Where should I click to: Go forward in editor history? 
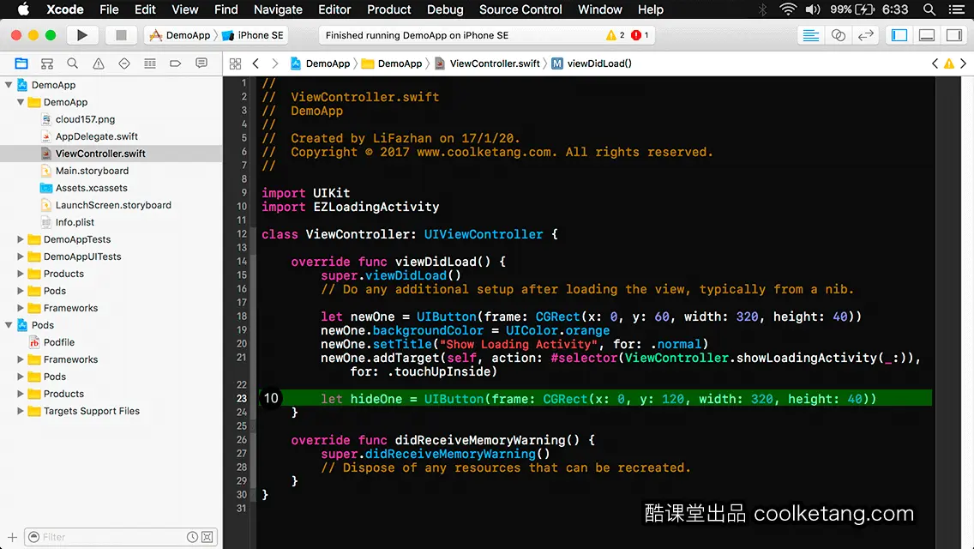coord(275,63)
